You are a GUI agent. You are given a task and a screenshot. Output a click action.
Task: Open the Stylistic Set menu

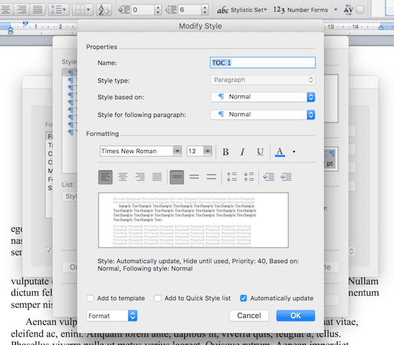[242, 10]
